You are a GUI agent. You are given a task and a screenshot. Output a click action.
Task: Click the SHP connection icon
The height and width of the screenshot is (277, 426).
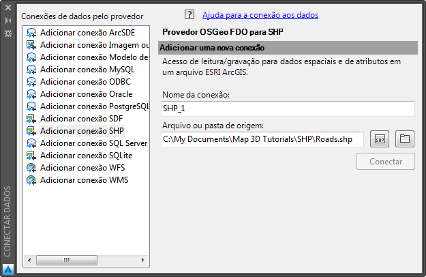31,131
